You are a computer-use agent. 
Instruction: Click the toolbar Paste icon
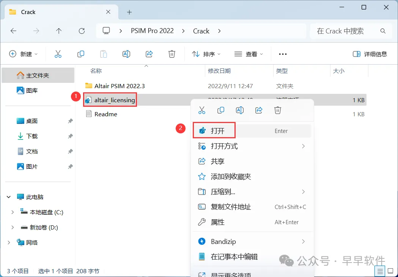click(104, 54)
